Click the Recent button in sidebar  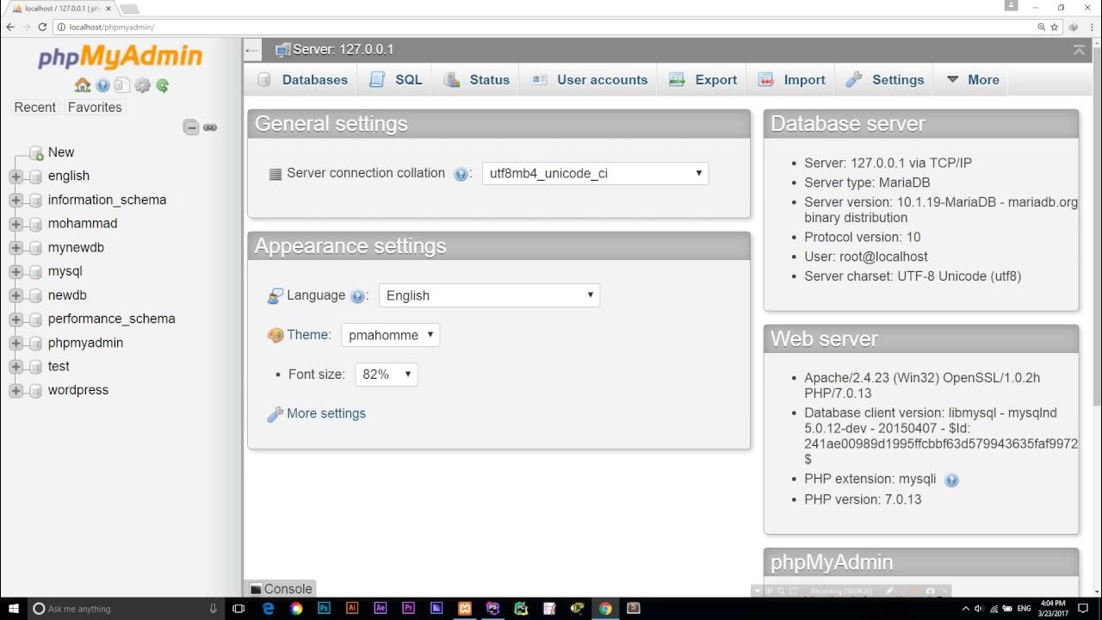pos(34,108)
